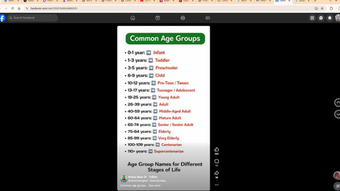This screenshot has height=191, width=340.
Task: Open the Video tab icon in top navigation
Action: [158, 18]
